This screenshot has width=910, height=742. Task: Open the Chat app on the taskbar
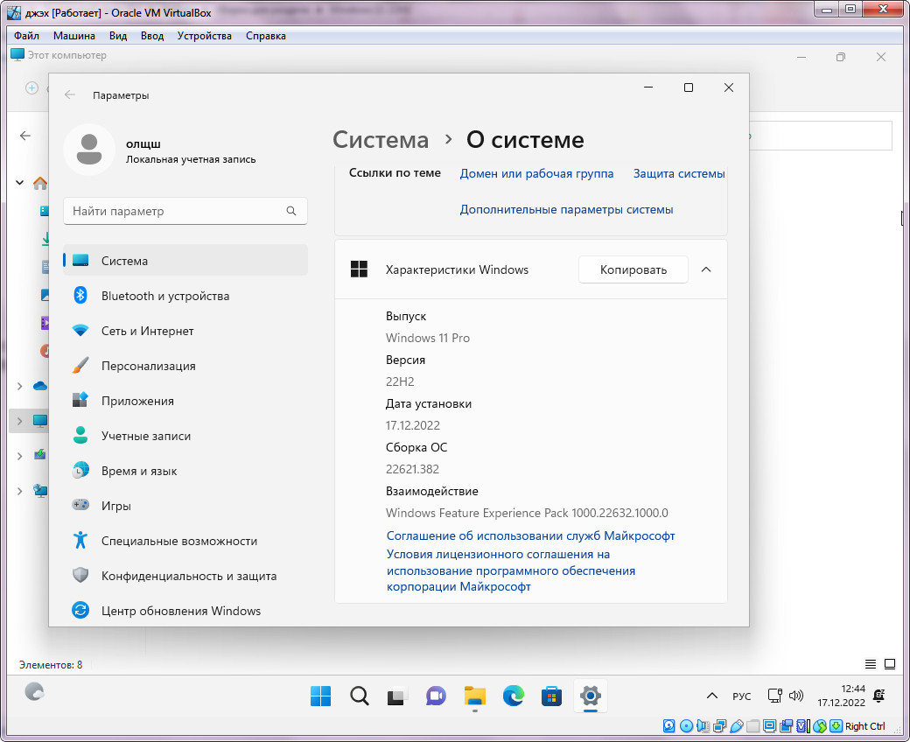(x=436, y=696)
